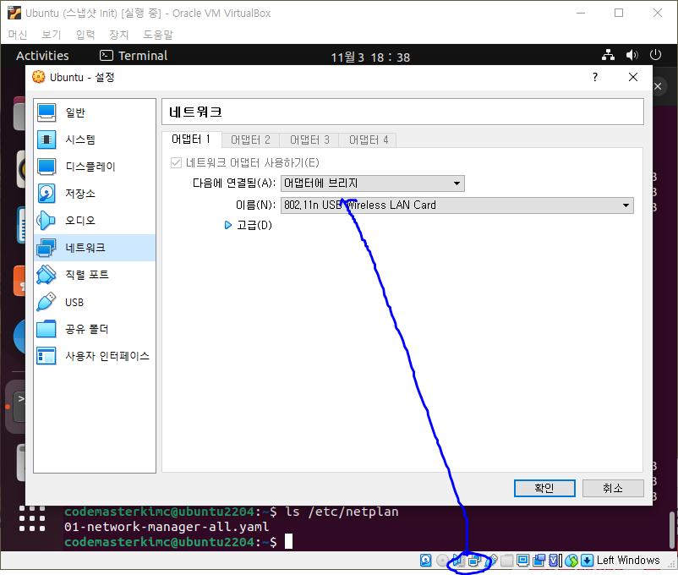Image resolution: width=678 pixels, height=575 pixels.
Task: Switch to the 어댑터 4 tab
Action: click(x=369, y=140)
